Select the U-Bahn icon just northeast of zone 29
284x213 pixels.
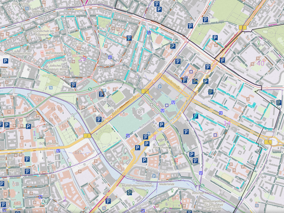pos(110,57)
